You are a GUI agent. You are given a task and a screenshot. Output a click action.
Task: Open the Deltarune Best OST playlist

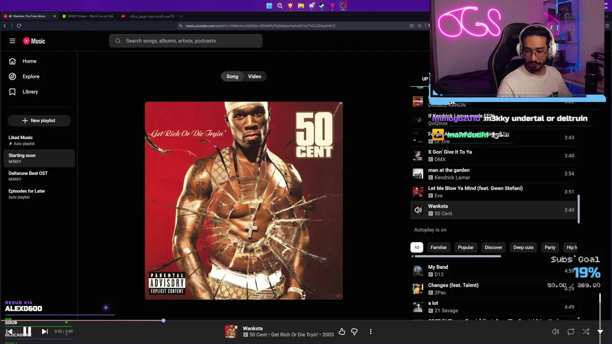tap(39, 176)
